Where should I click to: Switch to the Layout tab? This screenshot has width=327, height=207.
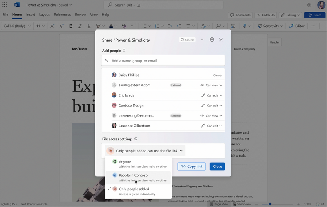point(45,15)
